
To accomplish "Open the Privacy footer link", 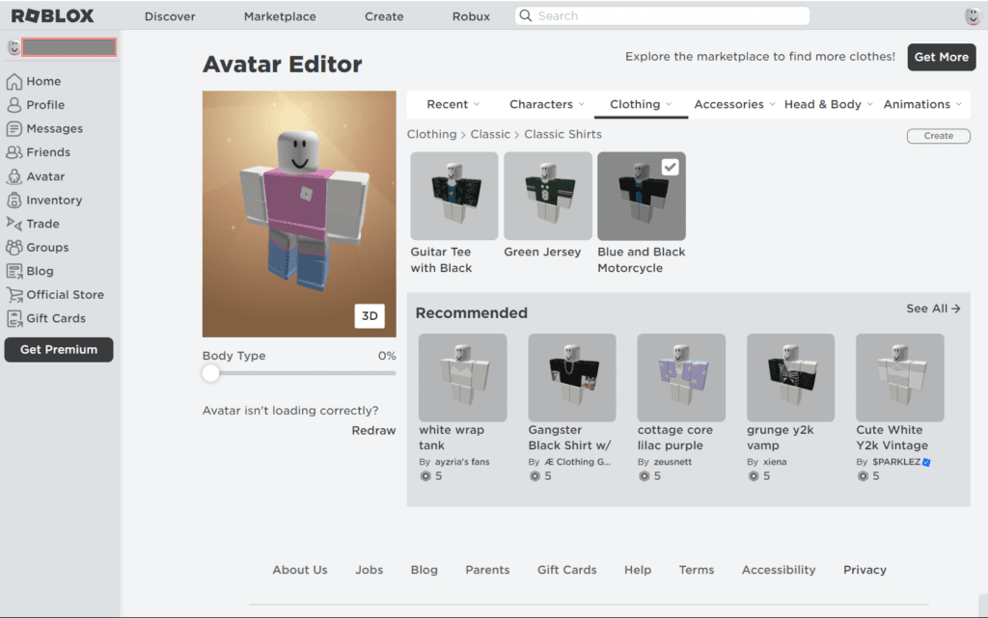I will point(864,570).
